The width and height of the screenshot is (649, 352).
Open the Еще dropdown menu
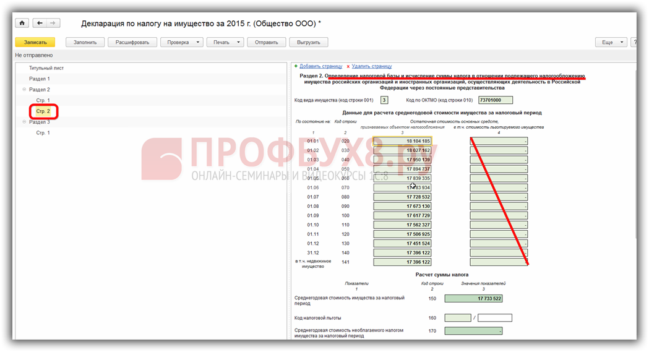610,43
